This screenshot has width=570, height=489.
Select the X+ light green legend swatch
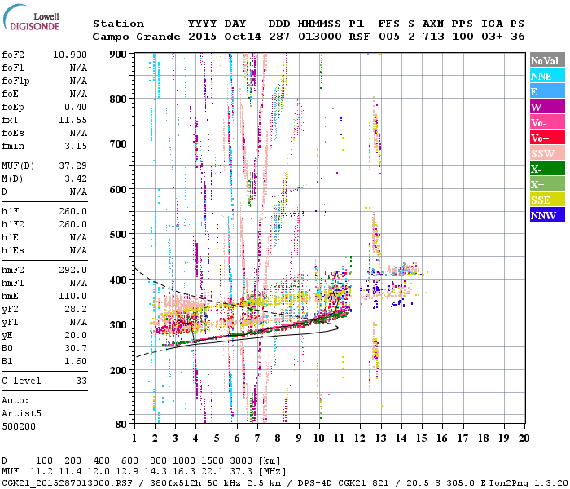pyautogui.click(x=547, y=183)
